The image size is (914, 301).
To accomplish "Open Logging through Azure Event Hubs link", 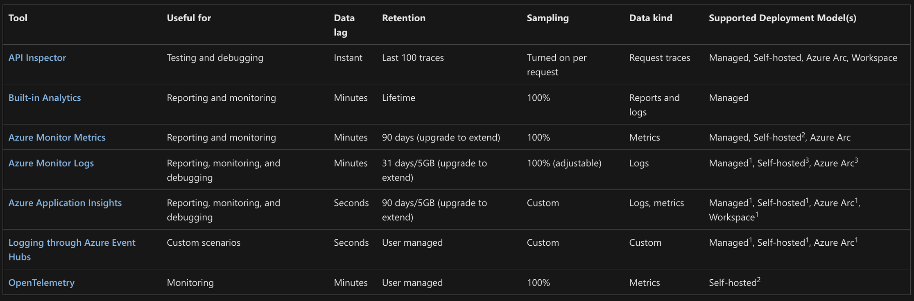I will point(72,243).
